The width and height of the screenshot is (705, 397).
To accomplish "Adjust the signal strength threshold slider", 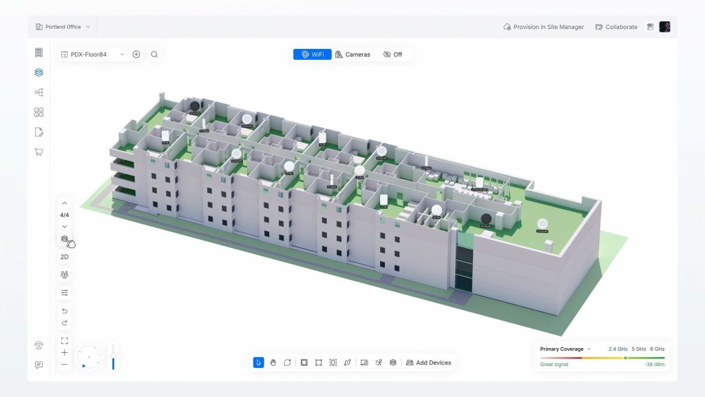I will [625, 358].
